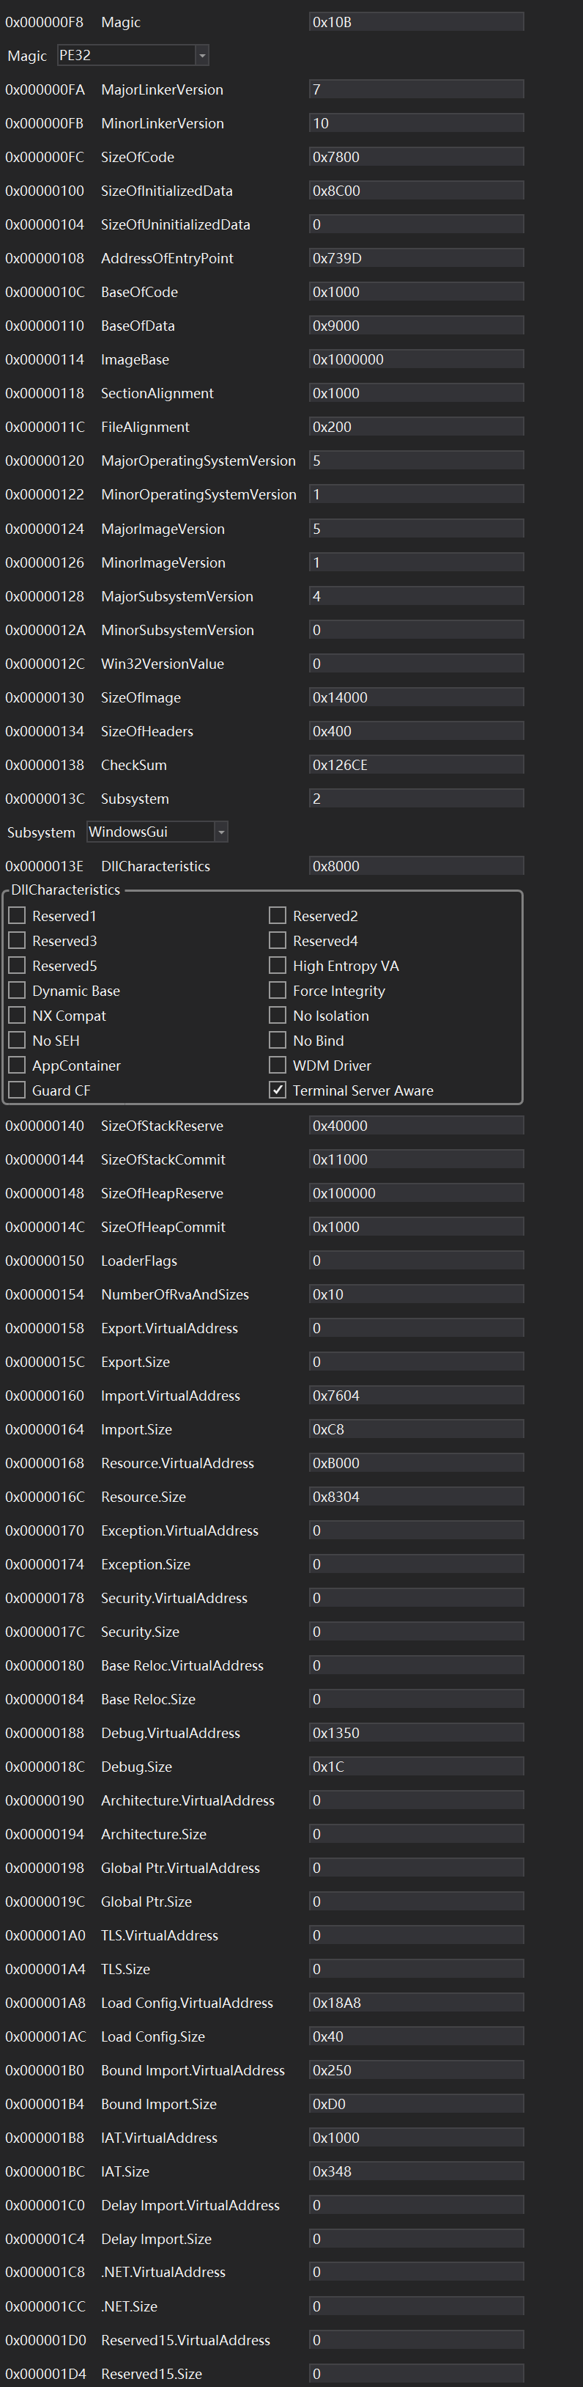Check the NX Compat option

pyautogui.click(x=17, y=1016)
